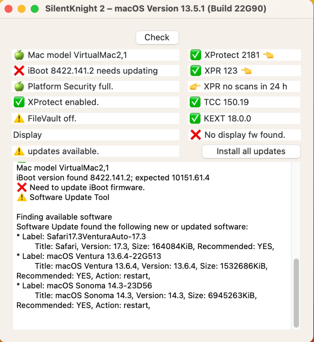Click pointing hand before XPR no scans
The image size is (314, 342).
(195, 87)
